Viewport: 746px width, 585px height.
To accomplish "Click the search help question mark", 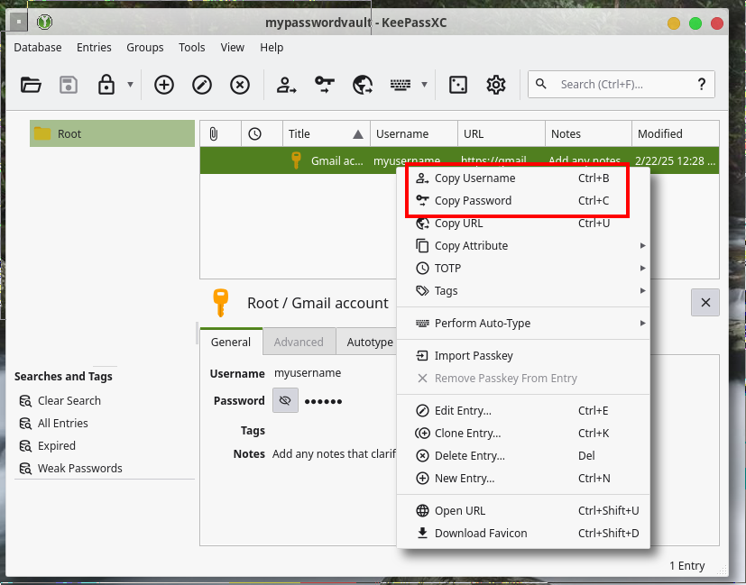I will pyautogui.click(x=701, y=85).
